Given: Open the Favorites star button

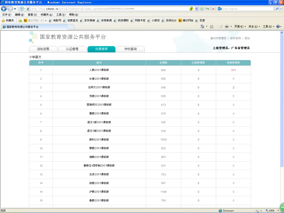Looking at the screenshot, I should click(8, 21).
